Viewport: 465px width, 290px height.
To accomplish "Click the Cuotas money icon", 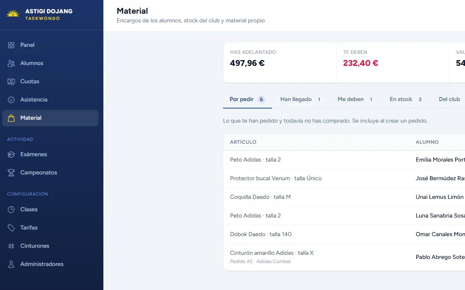I will tap(11, 81).
